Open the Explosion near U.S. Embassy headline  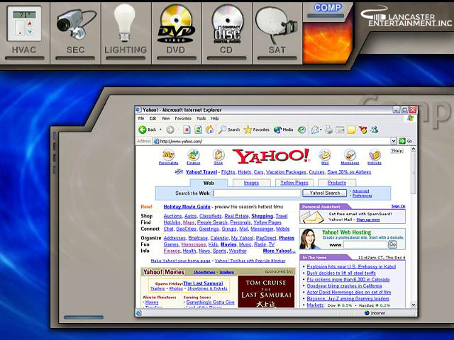pyautogui.click(x=351, y=266)
